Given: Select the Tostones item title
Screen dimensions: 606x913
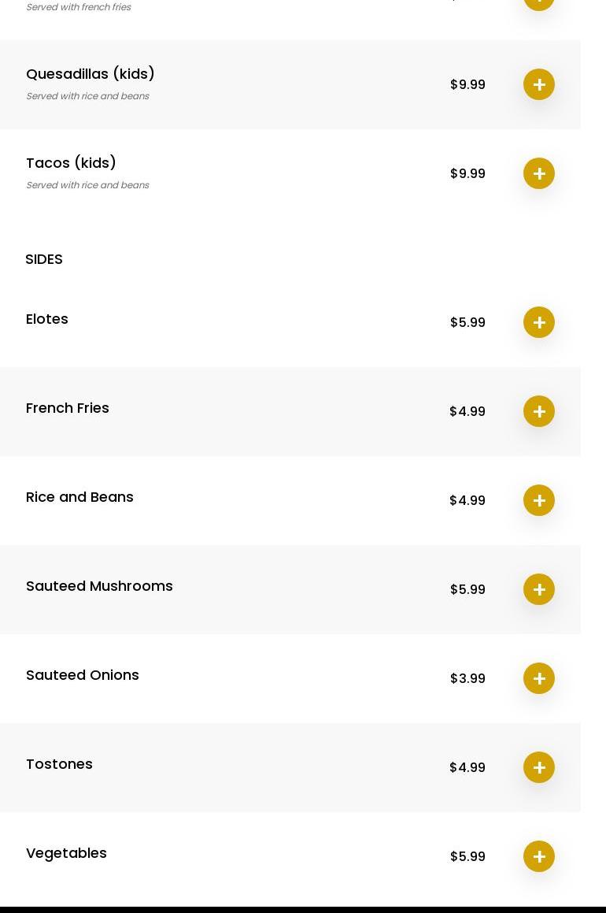Looking at the screenshot, I should pyautogui.click(x=59, y=764).
